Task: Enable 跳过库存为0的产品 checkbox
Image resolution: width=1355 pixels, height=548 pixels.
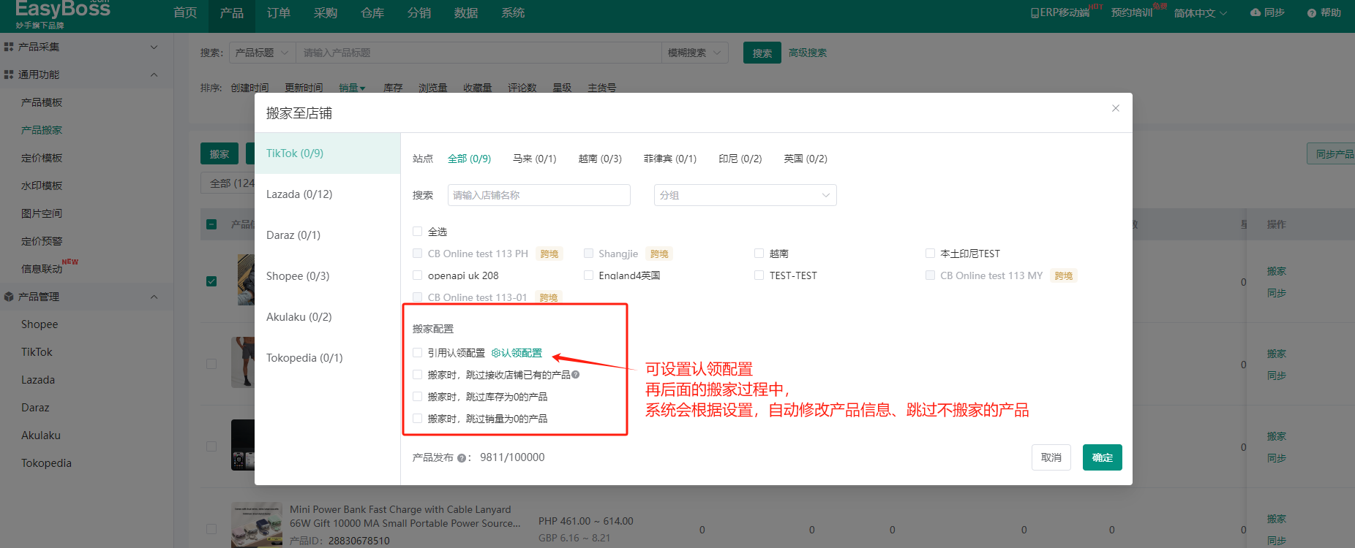Action: click(418, 397)
